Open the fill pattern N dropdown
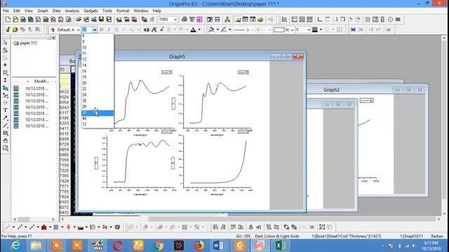The image size is (449, 252). 292,29
